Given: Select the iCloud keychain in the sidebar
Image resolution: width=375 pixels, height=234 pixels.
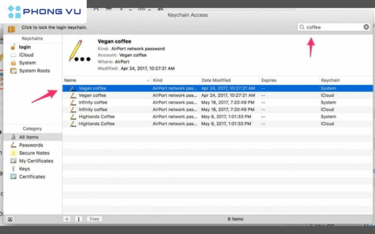Looking at the screenshot, I should [26, 54].
